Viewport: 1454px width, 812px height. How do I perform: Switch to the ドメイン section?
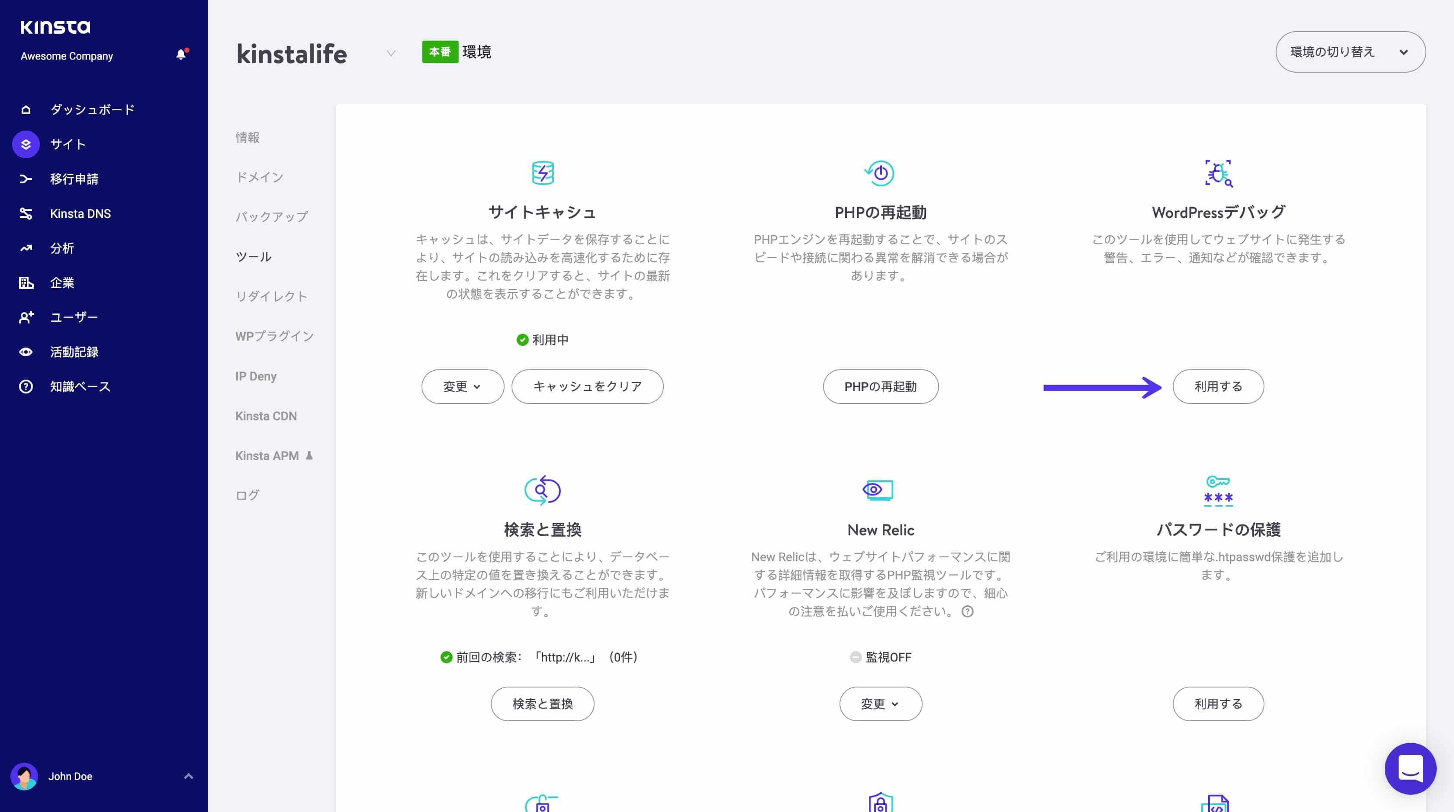coord(259,176)
